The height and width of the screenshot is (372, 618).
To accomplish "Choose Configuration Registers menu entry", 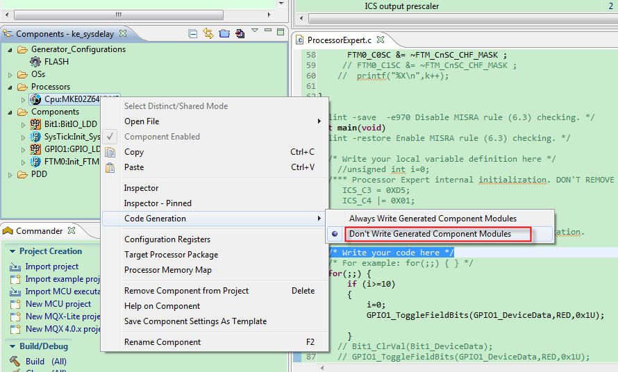I will click(215, 239).
